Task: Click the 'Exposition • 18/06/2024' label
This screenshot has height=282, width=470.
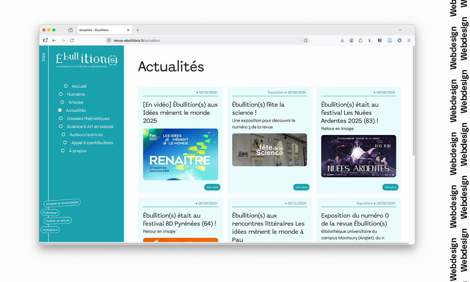Action: click(376, 203)
